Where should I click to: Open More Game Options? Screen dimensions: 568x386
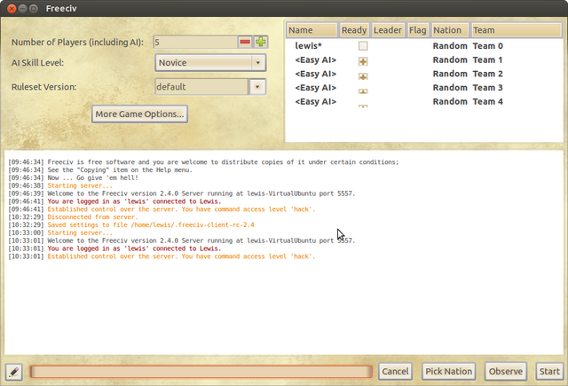[x=139, y=114]
